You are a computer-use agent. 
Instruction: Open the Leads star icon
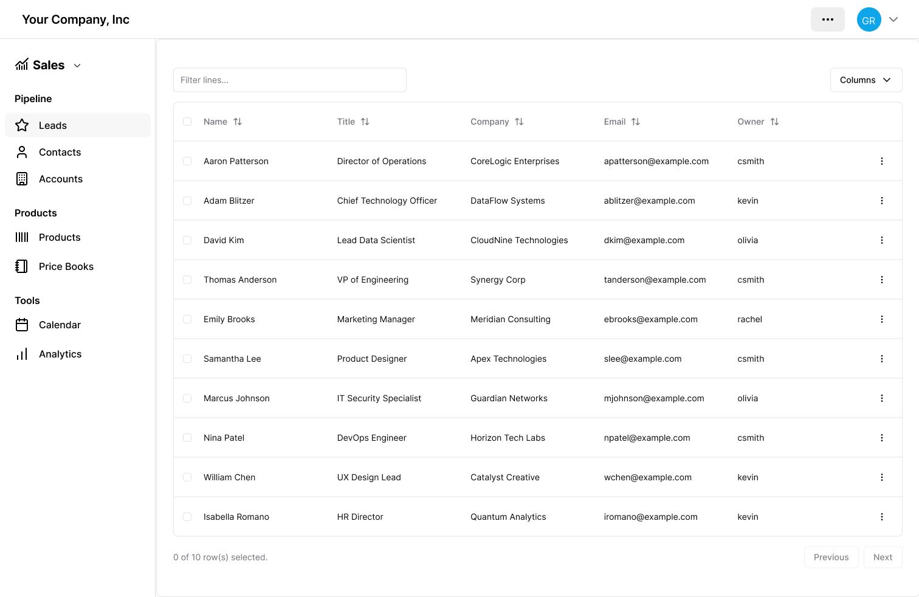pyautogui.click(x=22, y=125)
